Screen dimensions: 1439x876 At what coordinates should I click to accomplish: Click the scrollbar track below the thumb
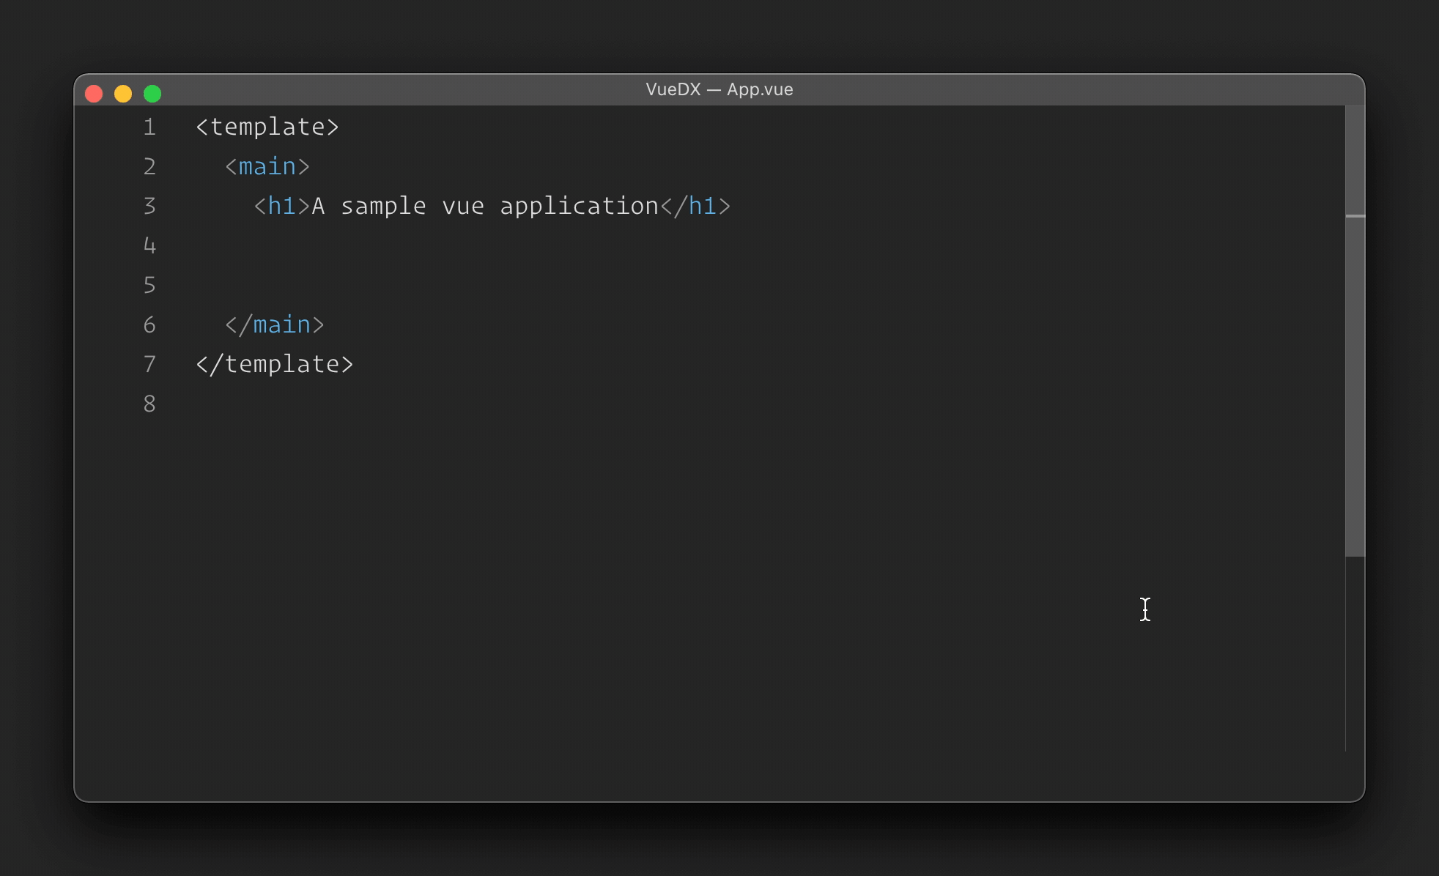point(1355,652)
